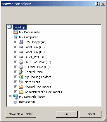Click the Make New Folder button
This screenshot has width=107, height=122.
21,114
